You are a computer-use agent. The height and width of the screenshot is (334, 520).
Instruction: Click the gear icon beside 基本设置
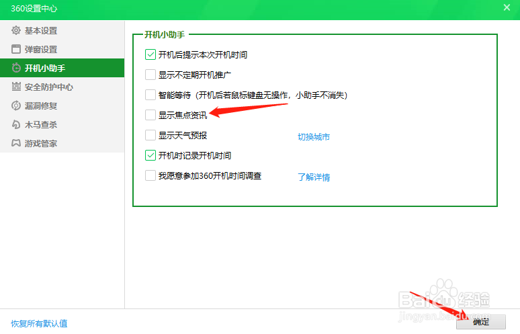(16, 30)
